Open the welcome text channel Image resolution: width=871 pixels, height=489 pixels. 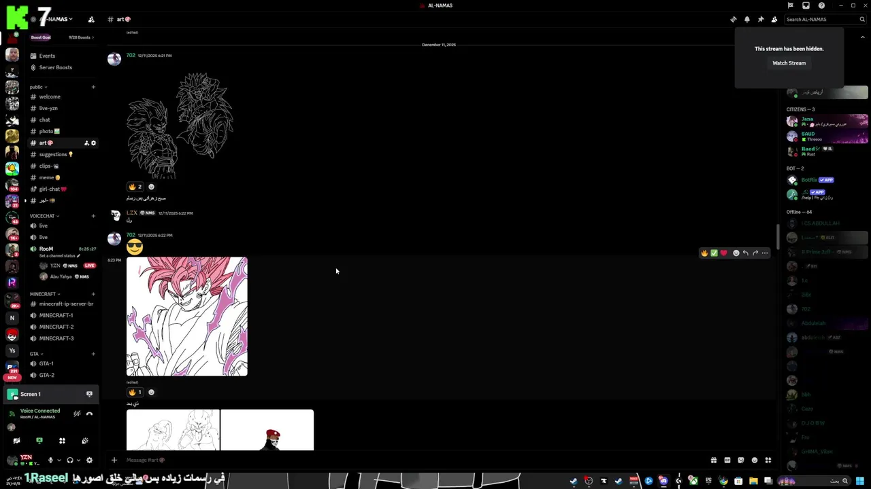50,96
